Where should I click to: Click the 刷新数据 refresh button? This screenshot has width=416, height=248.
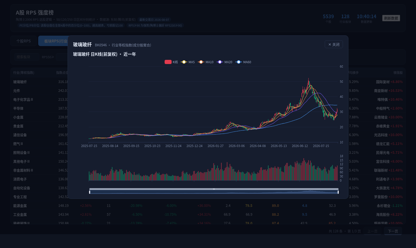pyautogui.click(x=391, y=18)
